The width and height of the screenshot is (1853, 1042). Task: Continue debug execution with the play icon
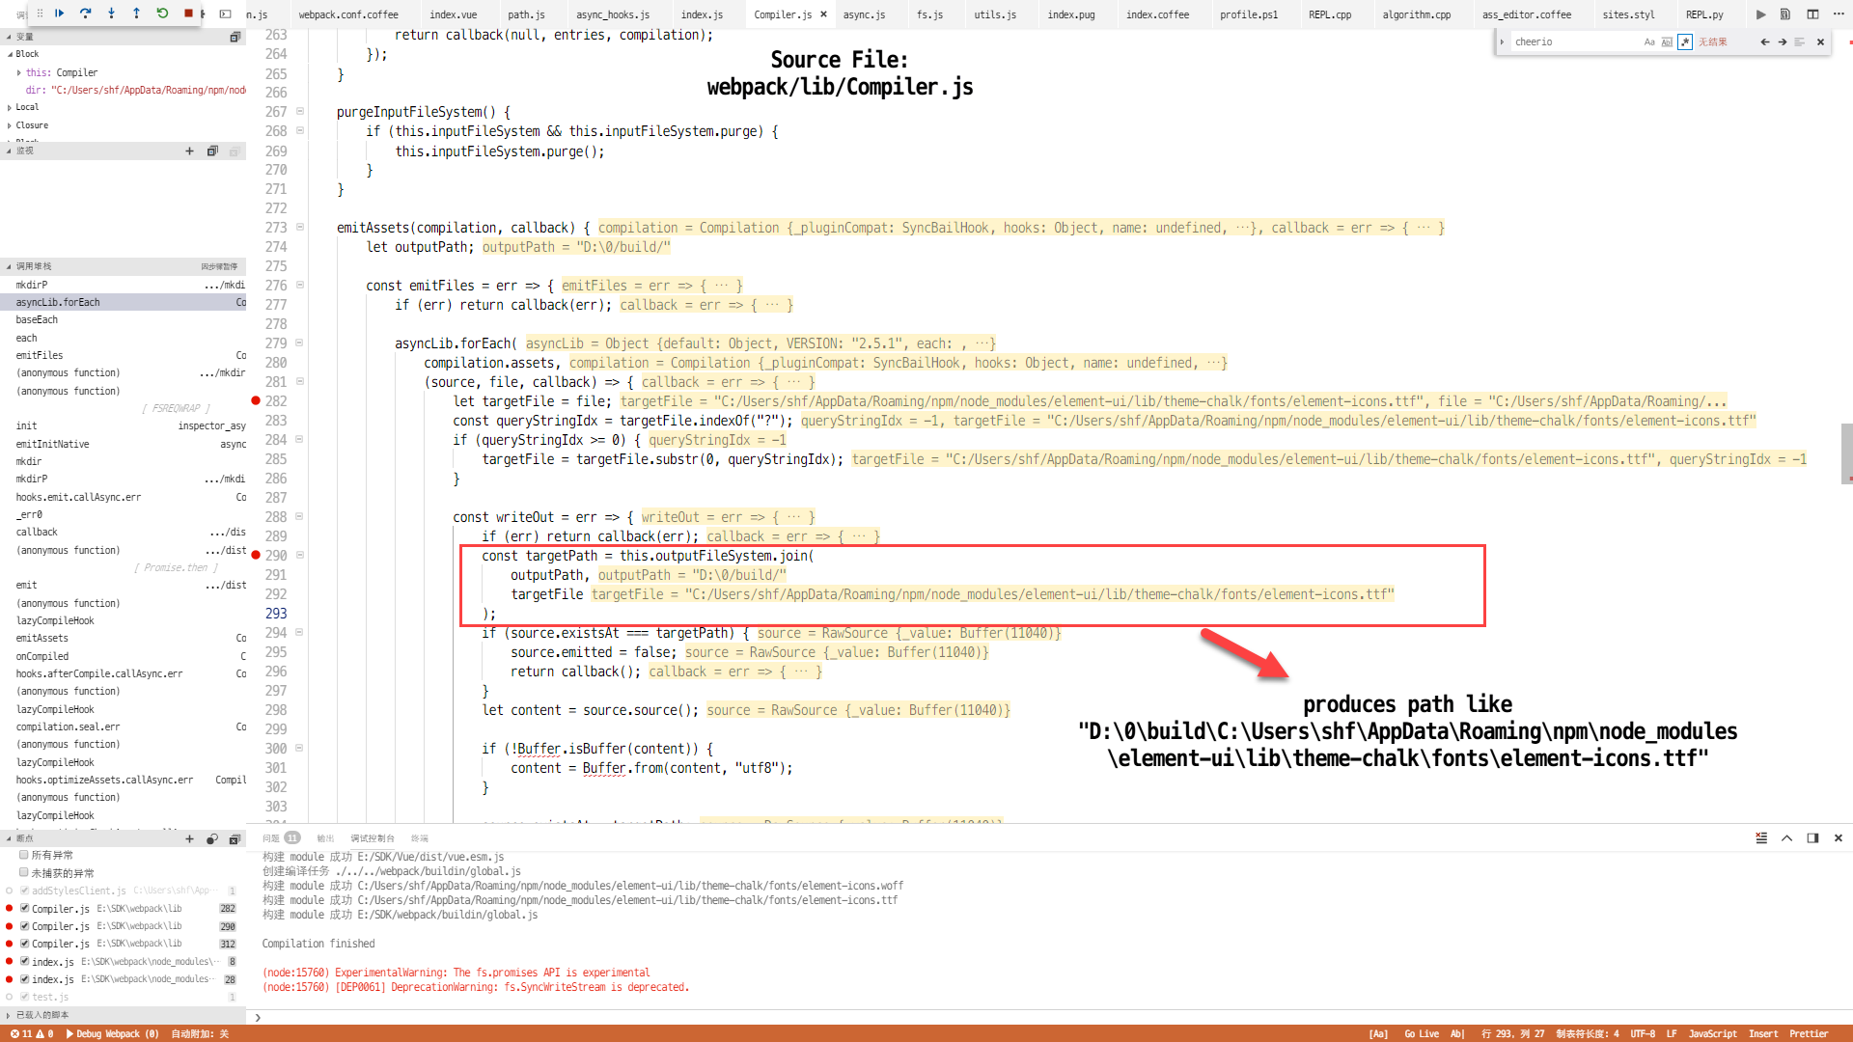click(x=60, y=14)
